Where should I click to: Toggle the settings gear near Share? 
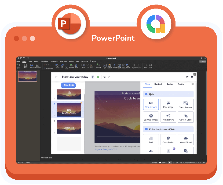coord(192,77)
